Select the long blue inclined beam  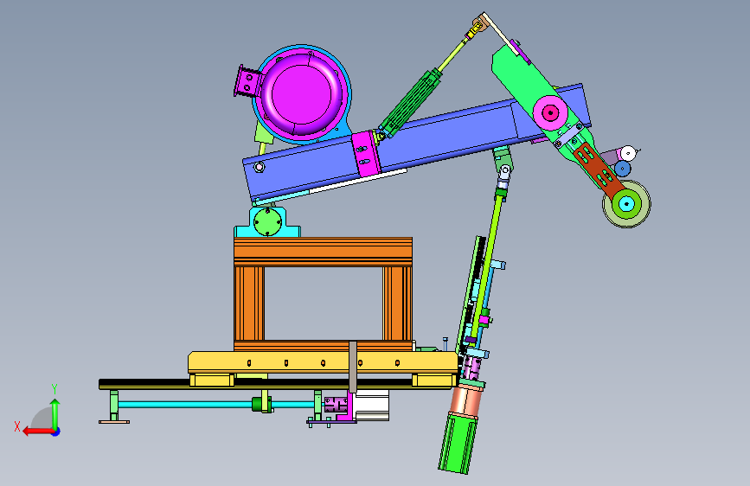[416, 143]
